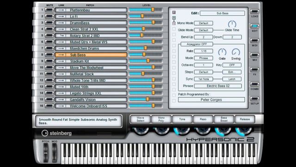Select the Wave Select label button
This screenshot has width=296, height=167.
click(x=141, y=119)
